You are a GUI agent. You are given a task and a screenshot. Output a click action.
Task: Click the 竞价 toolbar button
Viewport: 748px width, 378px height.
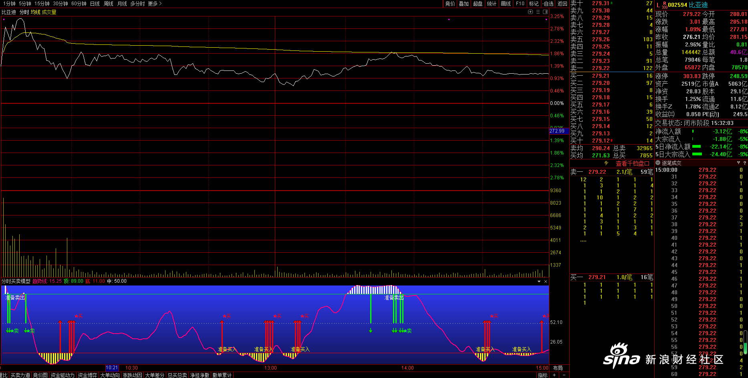450,4
